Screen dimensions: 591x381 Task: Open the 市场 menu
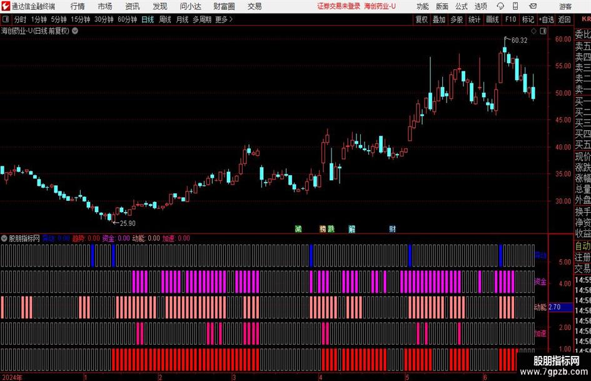(105, 6)
